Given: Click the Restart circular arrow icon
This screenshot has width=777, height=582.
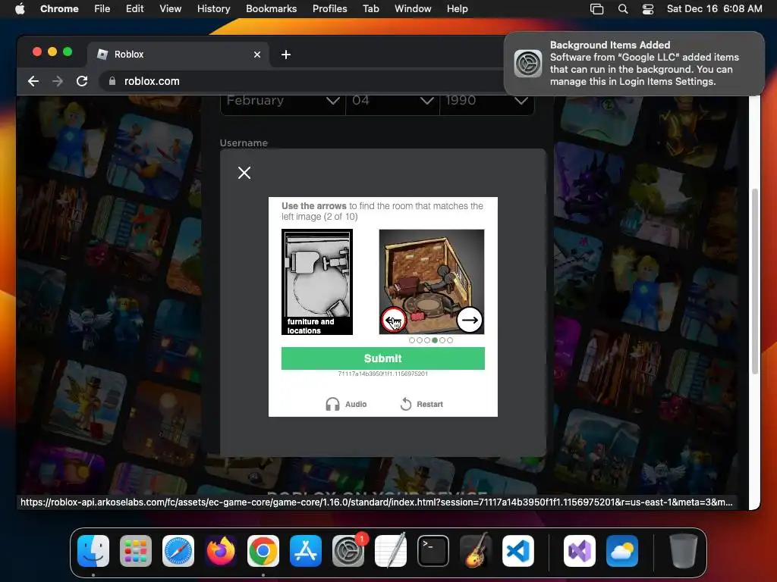Looking at the screenshot, I should (x=406, y=405).
